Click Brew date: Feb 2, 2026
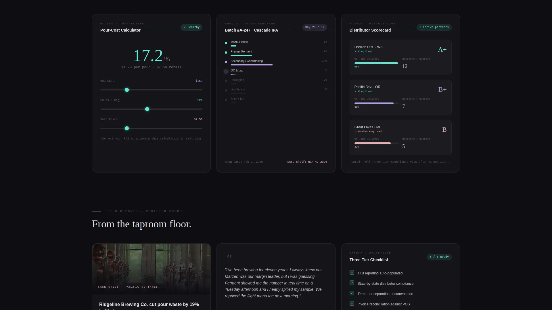Screen dimensions: 552x310 [x=244, y=162]
